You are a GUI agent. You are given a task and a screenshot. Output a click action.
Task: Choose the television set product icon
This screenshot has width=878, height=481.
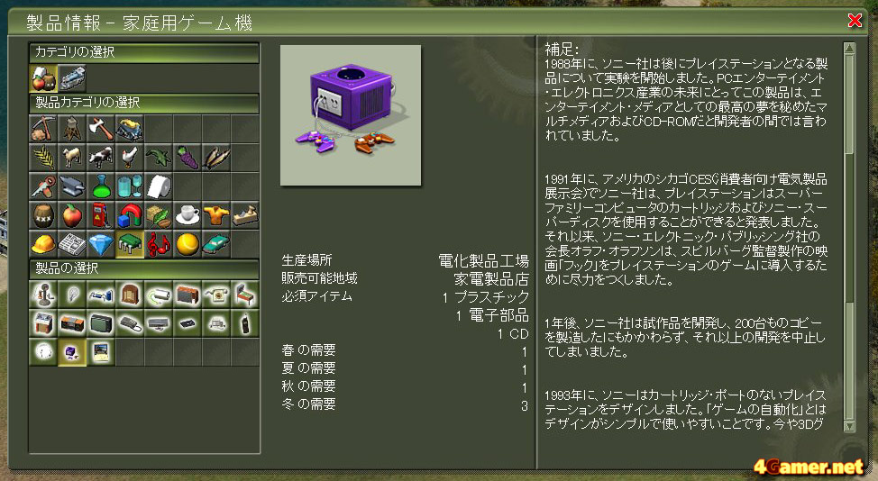101,323
